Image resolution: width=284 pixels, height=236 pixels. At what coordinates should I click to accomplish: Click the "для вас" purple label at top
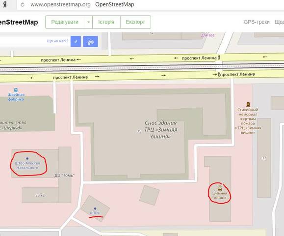click(208, 35)
